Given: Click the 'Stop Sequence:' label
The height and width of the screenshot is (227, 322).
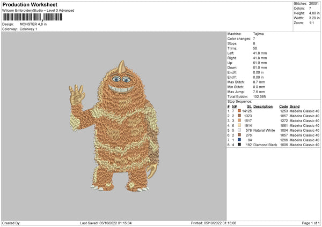Looking at the screenshot, I should point(239,102).
